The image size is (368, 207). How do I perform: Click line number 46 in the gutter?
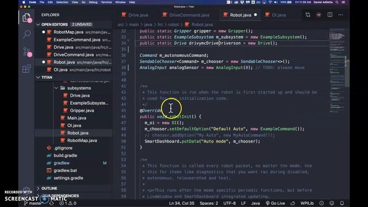(x=124, y=117)
